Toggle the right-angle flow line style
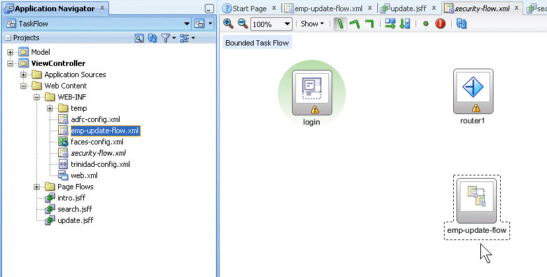 [x=369, y=24]
